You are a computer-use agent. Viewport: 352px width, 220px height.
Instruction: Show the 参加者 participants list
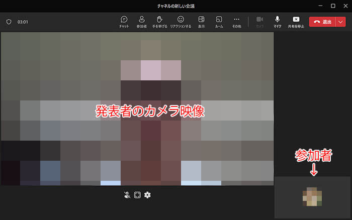(x=142, y=22)
